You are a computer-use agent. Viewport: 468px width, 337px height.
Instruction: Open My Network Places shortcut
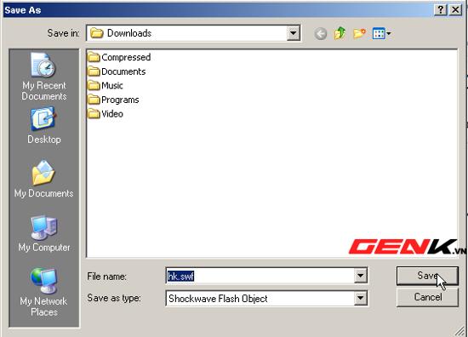43,292
